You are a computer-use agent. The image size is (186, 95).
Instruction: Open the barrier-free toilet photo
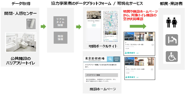coord(21,42)
